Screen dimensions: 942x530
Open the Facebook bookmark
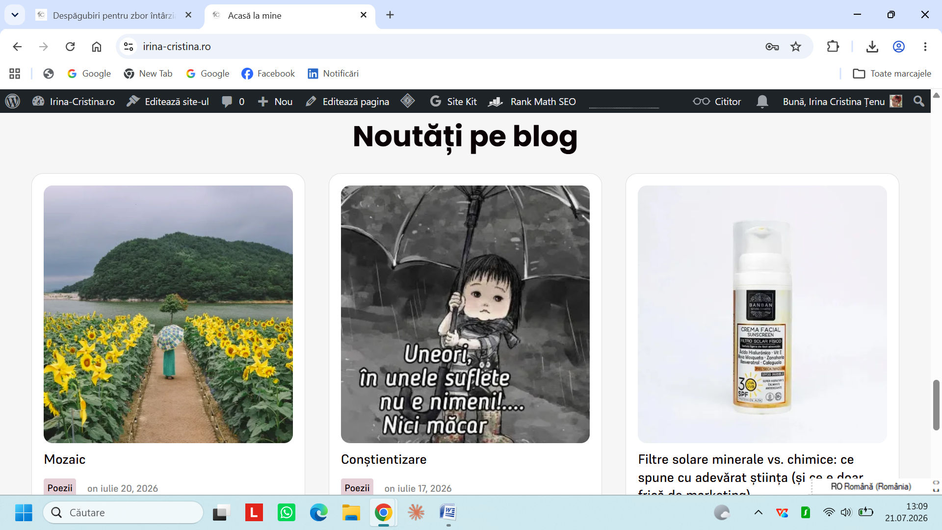268,74
